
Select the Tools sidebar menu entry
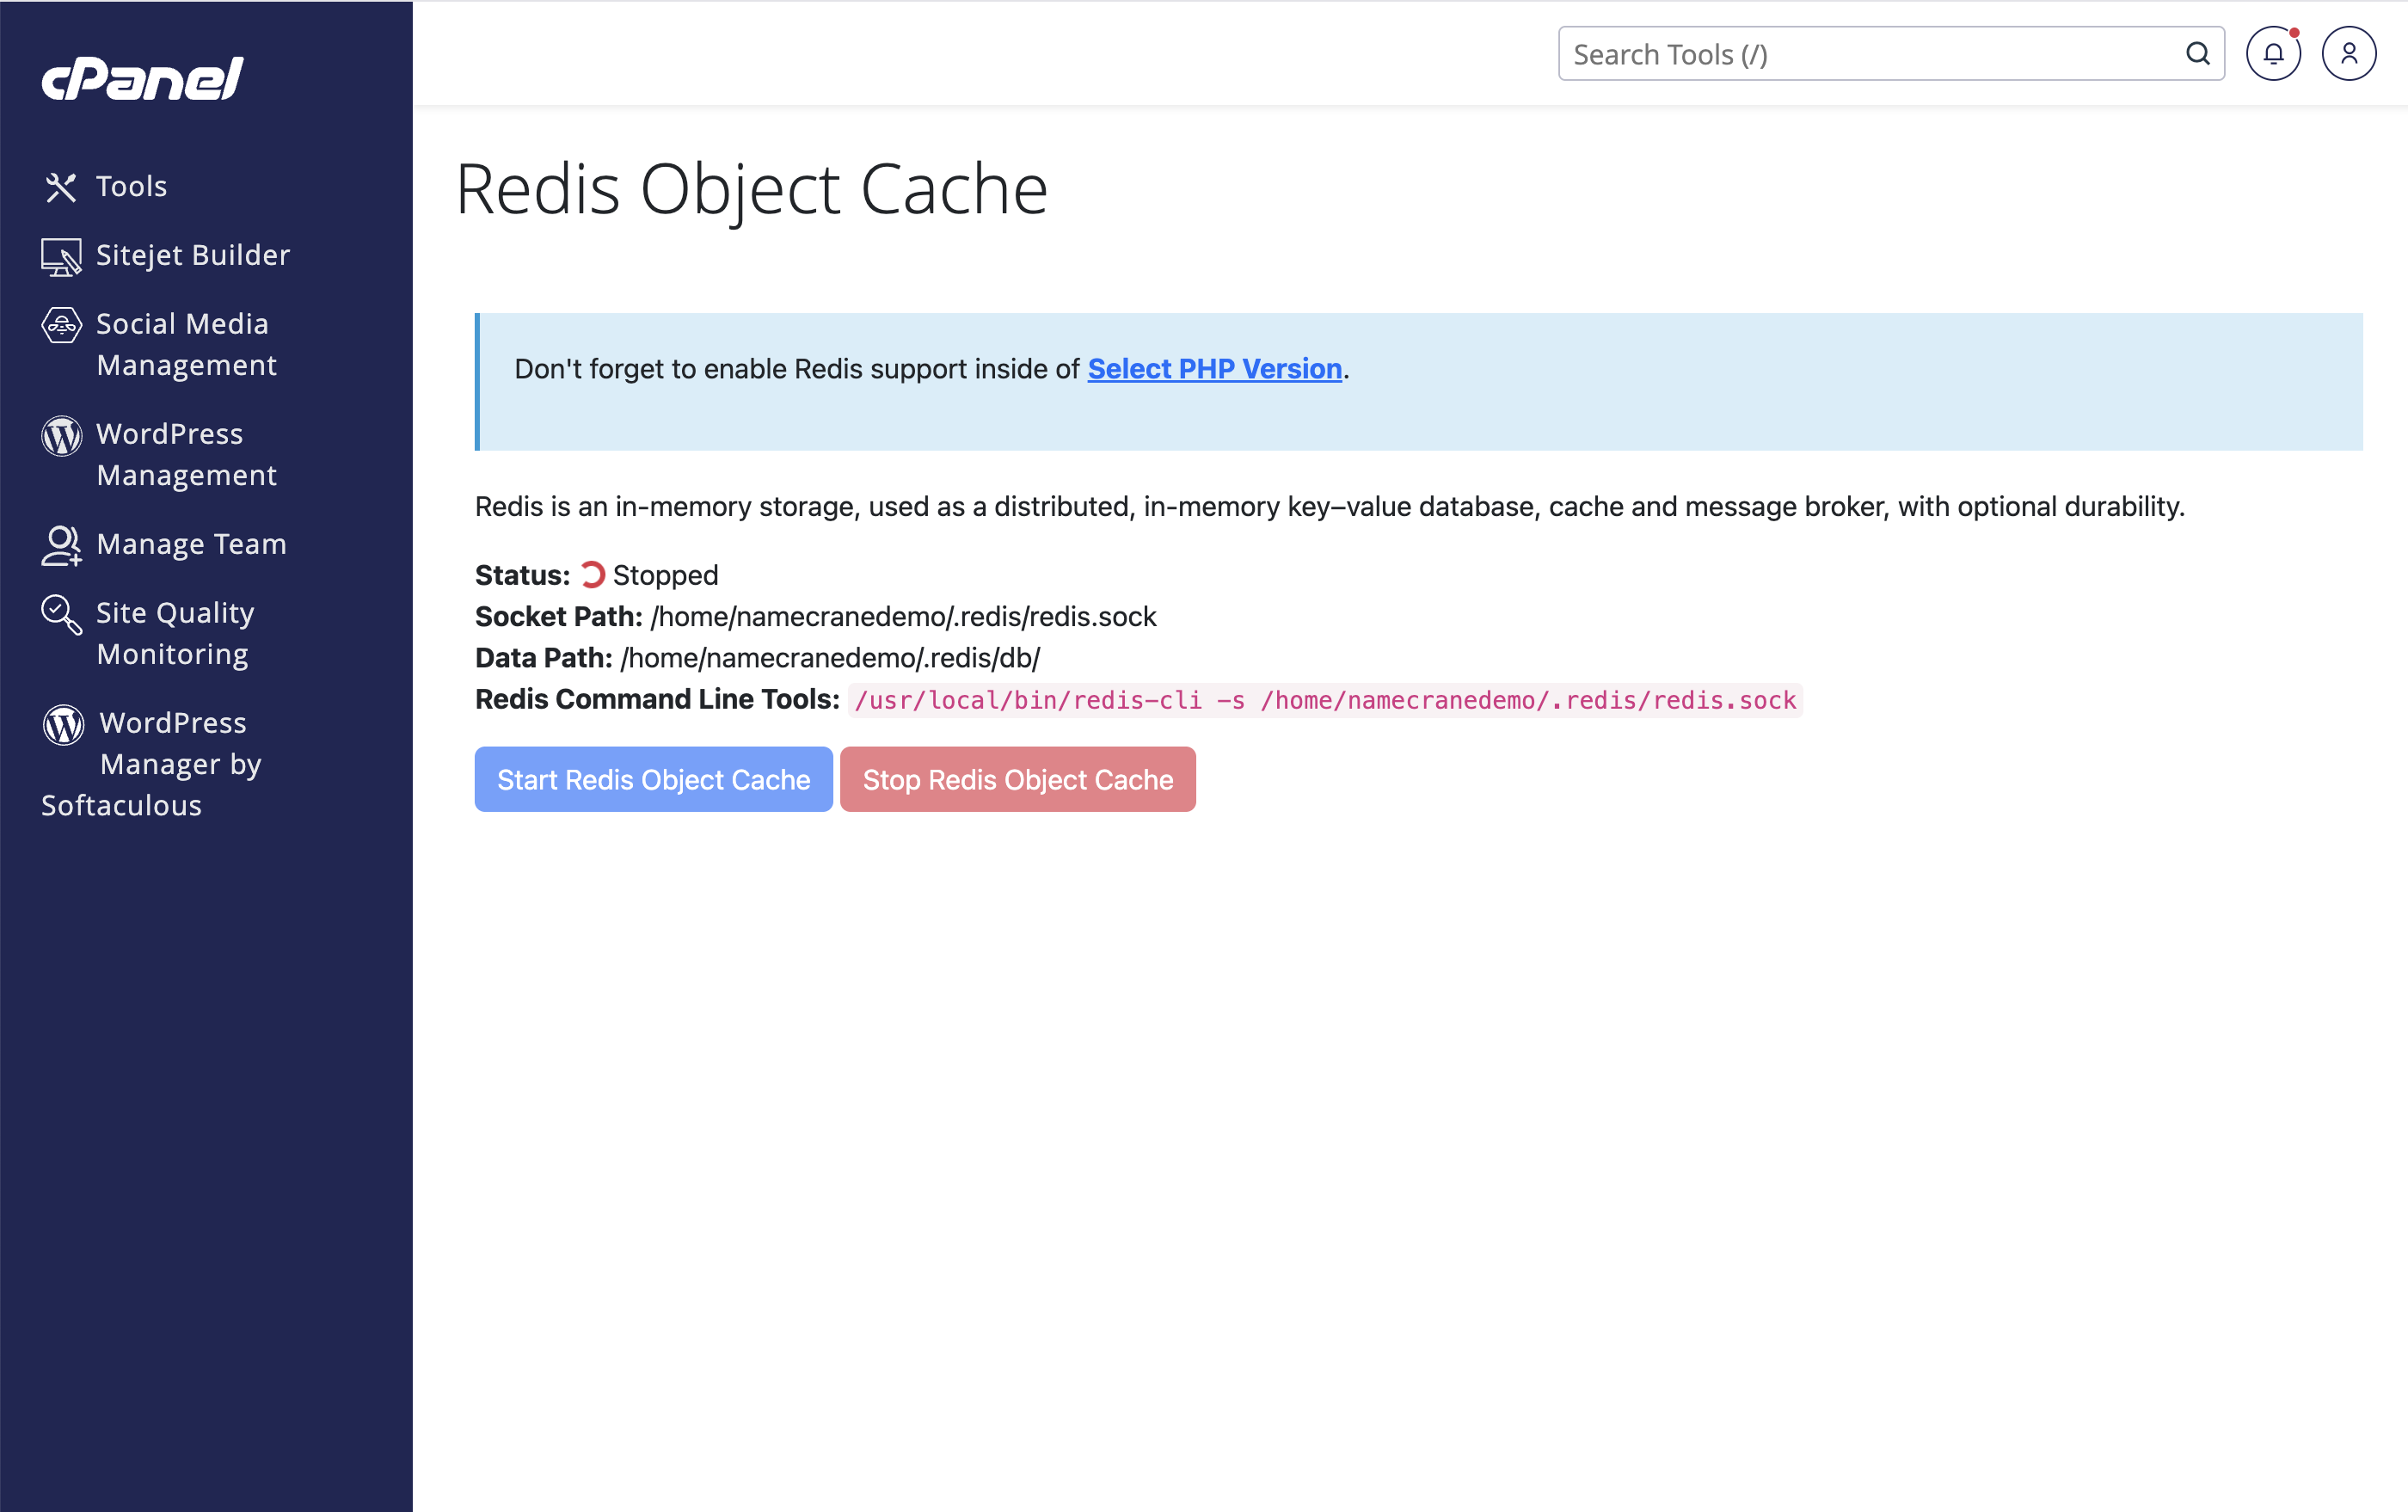pos(131,187)
